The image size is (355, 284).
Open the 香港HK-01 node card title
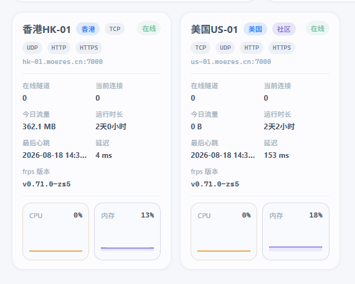tap(47, 29)
